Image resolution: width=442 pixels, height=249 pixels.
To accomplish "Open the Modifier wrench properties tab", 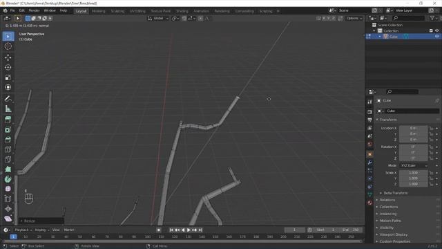I will (x=370, y=163).
